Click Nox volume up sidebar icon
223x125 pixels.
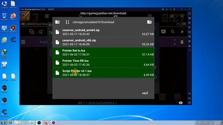click(x=190, y=23)
